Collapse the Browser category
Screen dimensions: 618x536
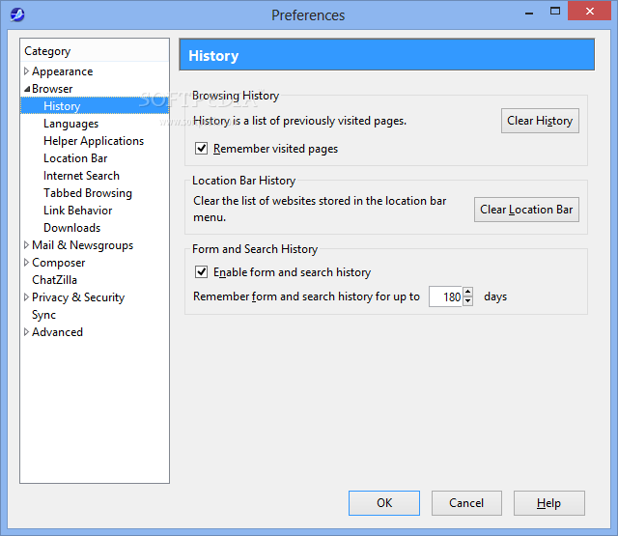point(26,89)
